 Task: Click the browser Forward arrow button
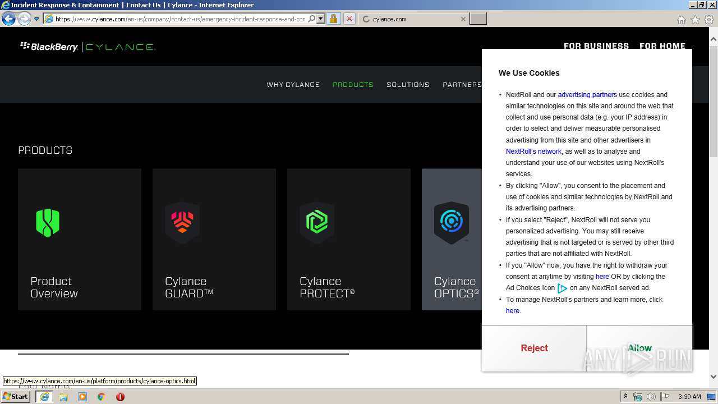[24, 19]
